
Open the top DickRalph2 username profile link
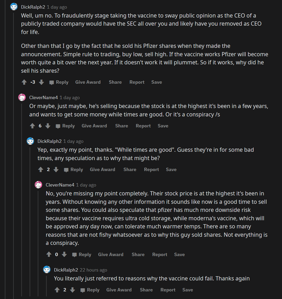point(33,7)
